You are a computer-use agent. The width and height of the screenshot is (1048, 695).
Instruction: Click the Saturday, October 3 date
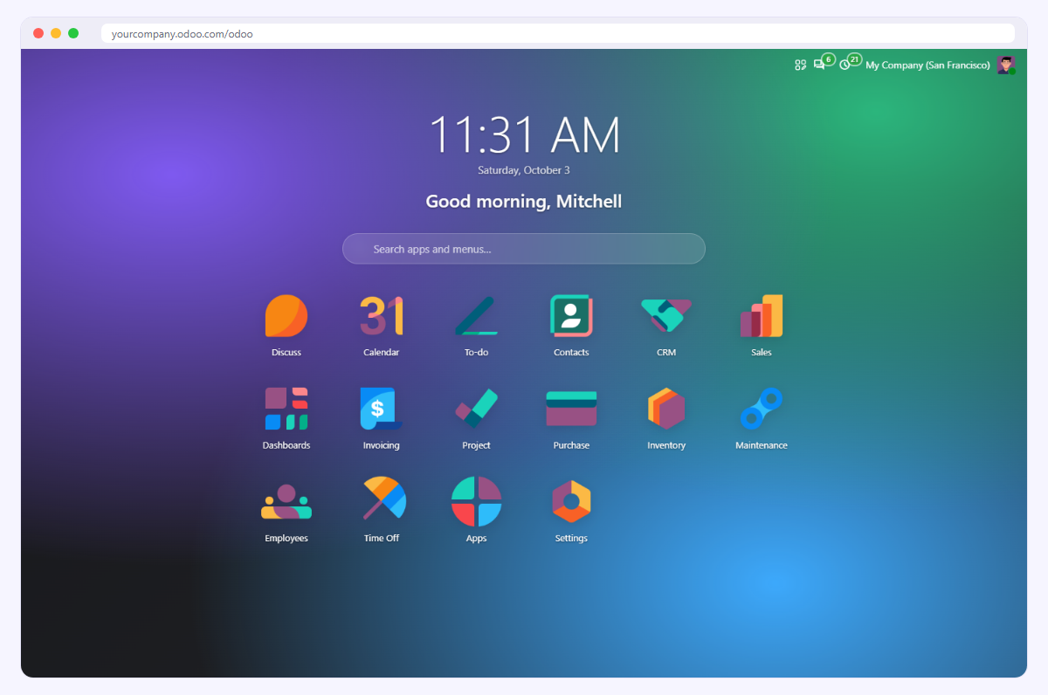click(x=524, y=170)
